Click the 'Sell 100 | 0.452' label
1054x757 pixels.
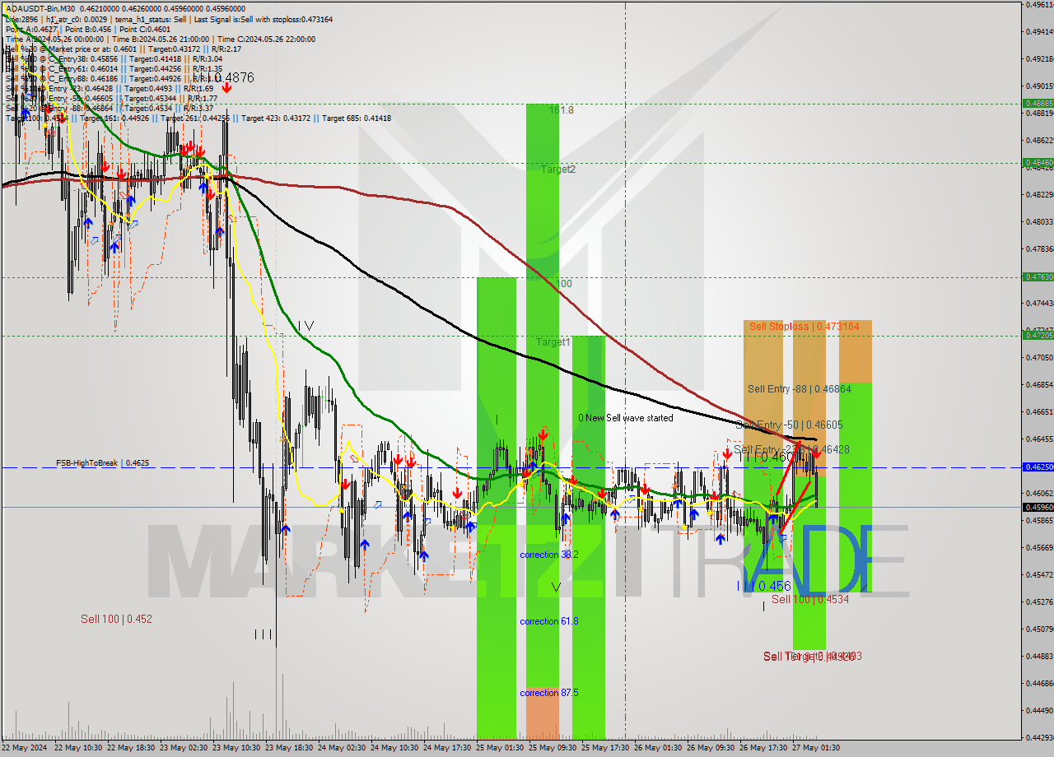116,619
